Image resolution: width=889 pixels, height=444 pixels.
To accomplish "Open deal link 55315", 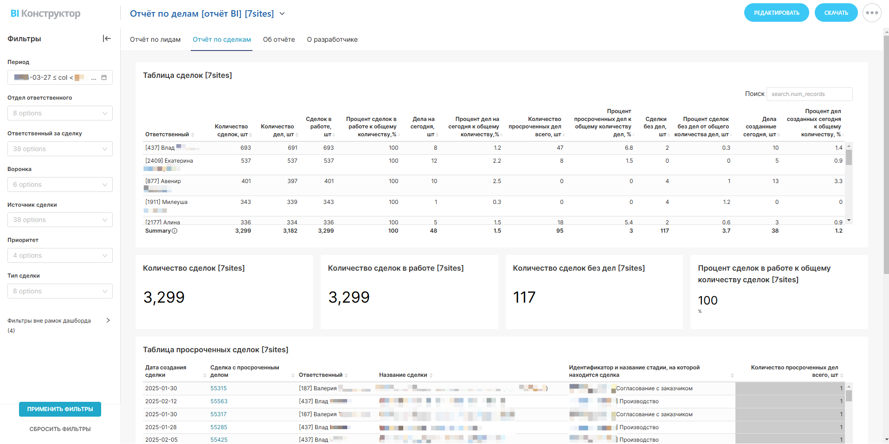I will point(219,388).
